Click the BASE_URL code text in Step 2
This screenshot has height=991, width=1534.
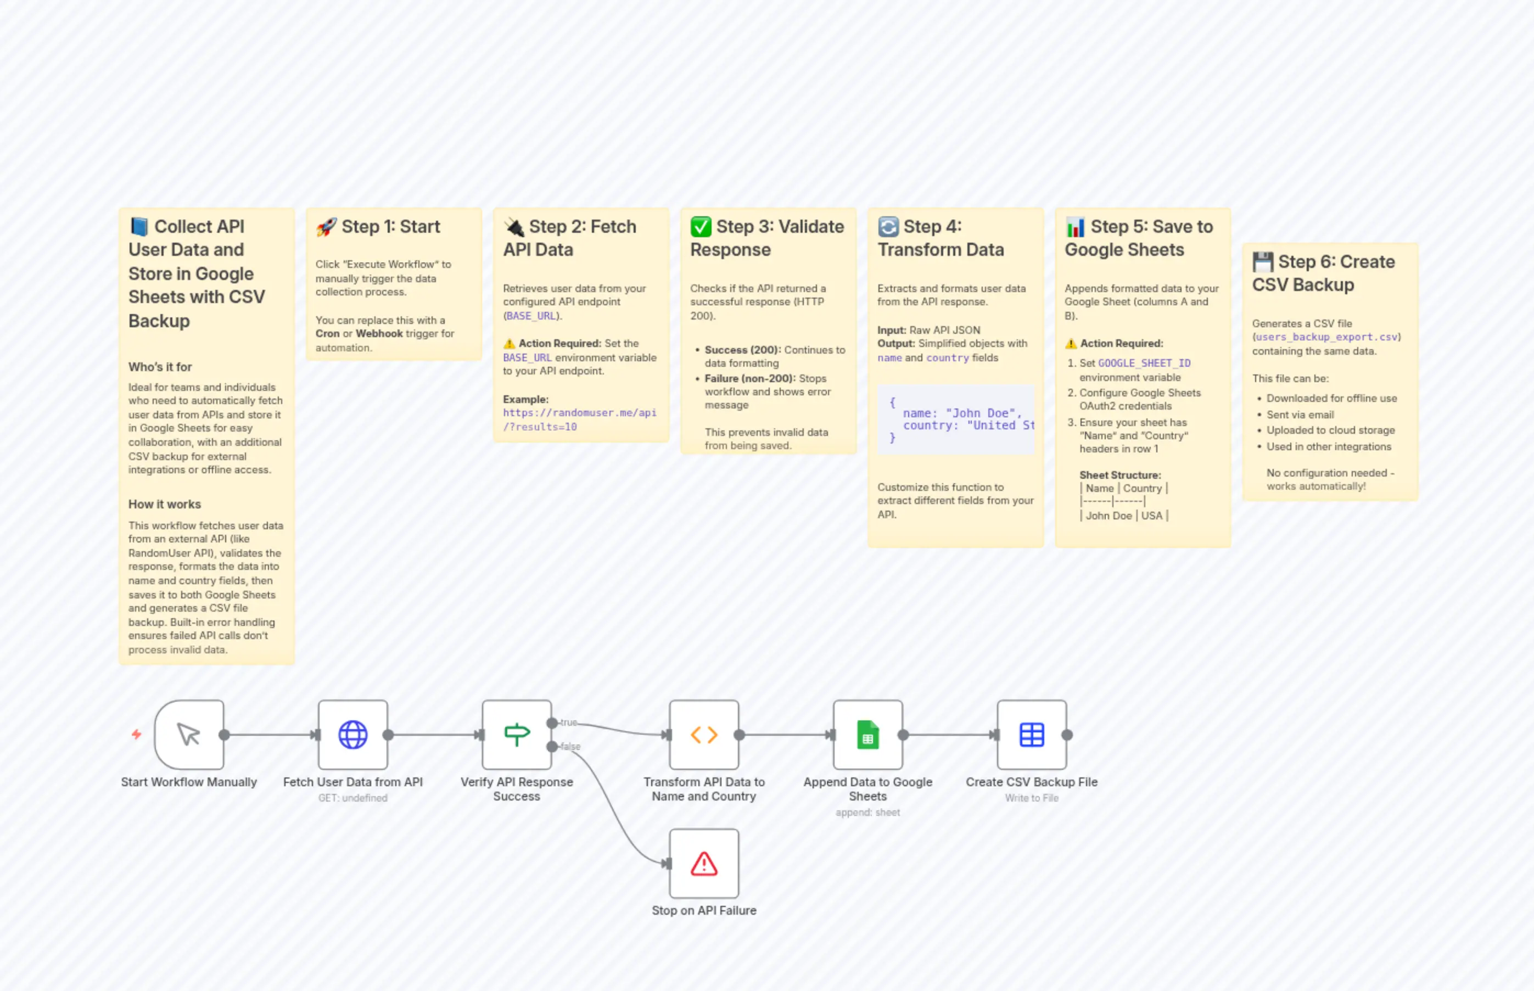click(x=530, y=316)
